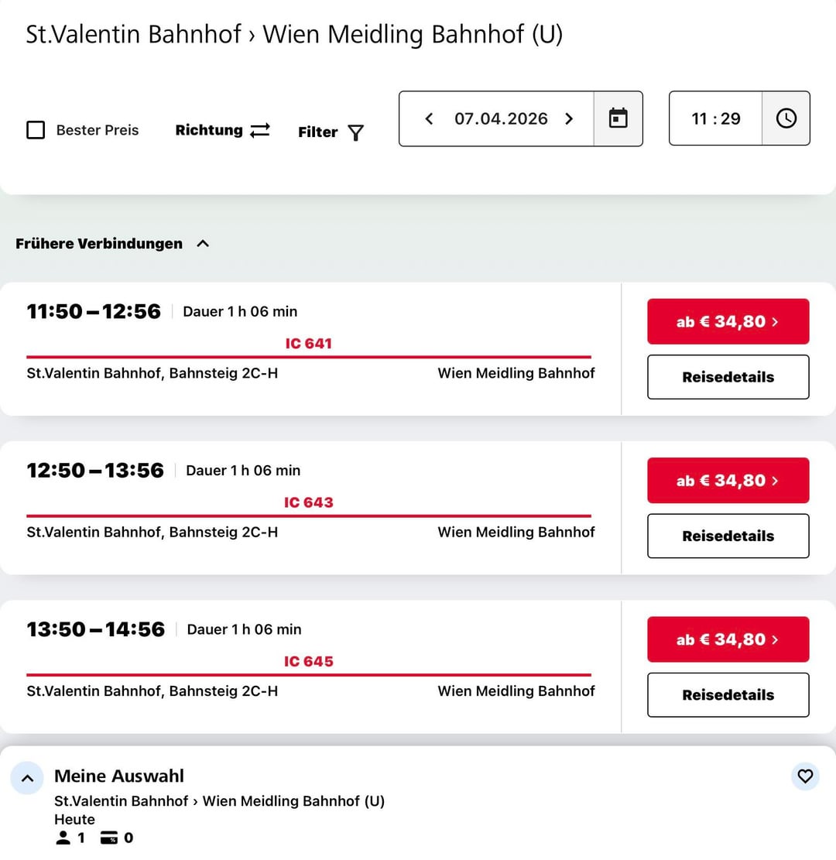Toggle the Meine Auswahl panel chevron
Screen dimensions: 836x860
click(27, 778)
